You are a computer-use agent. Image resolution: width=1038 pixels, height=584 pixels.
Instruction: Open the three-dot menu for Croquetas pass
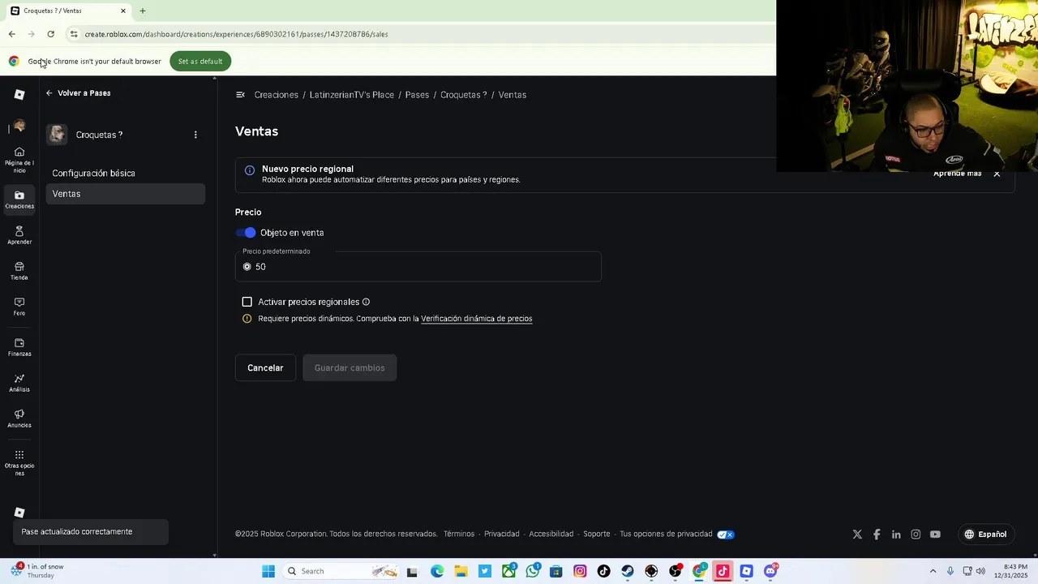coord(195,135)
